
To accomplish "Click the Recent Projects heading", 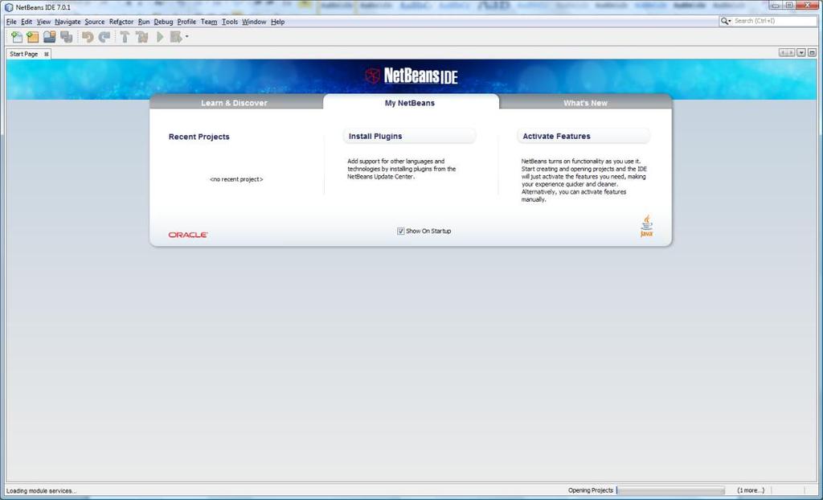I will [x=199, y=137].
